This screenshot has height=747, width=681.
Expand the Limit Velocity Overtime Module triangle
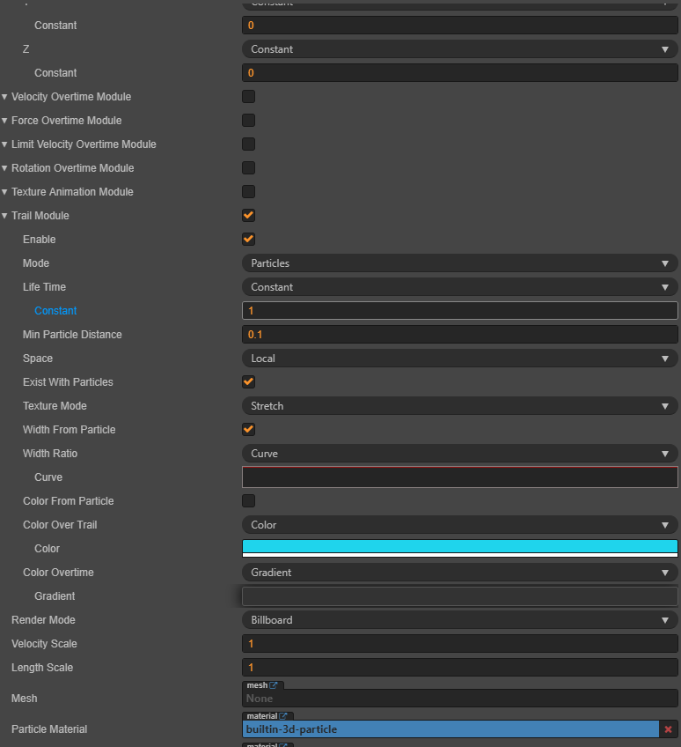[x=5, y=144]
